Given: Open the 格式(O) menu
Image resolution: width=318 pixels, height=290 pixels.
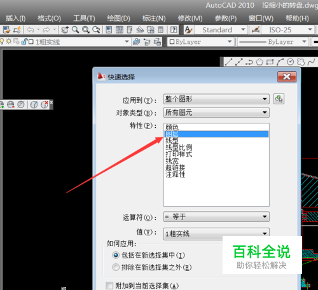Looking at the screenshot, I should click(49, 18).
